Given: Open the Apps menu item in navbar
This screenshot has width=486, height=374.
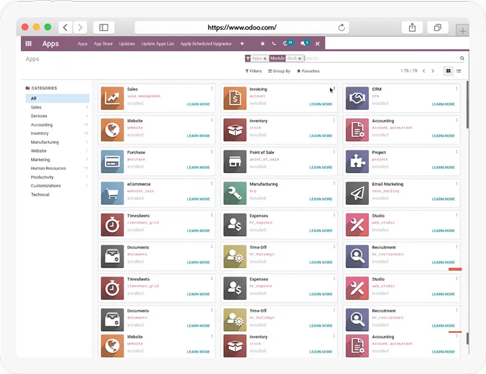Looking at the screenshot, I should (x=82, y=44).
